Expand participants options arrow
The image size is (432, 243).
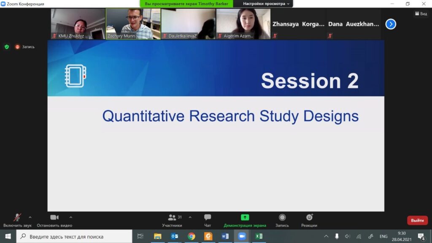190,217
